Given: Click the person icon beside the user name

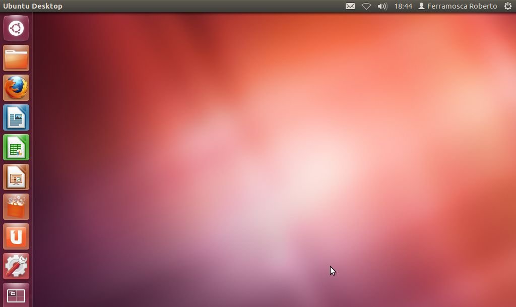Looking at the screenshot, I should [422, 6].
